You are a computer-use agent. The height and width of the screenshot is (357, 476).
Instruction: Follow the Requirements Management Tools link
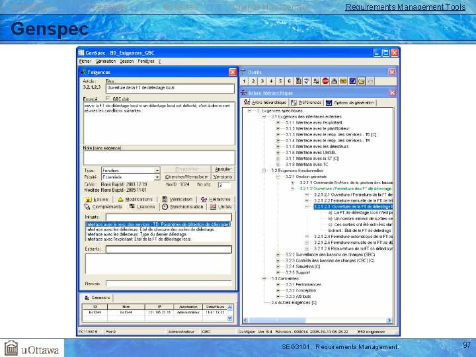point(405,7)
